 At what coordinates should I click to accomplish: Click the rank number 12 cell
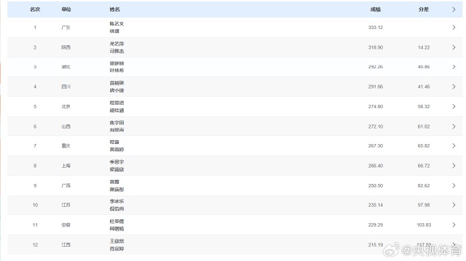pos(35,245)
